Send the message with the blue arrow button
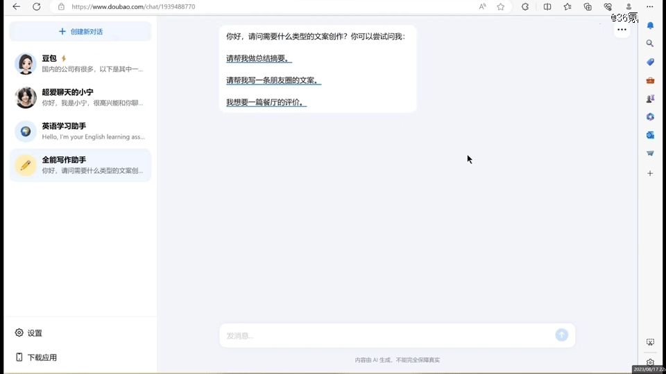Image resolution: width=666 pixels, height=374 pixels. click(561, 335)
